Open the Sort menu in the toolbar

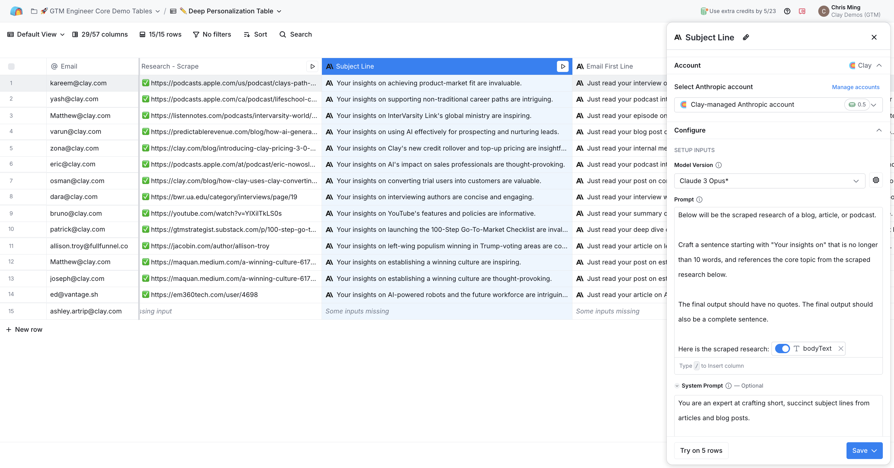pyautogui.click(x=255, y=34)
